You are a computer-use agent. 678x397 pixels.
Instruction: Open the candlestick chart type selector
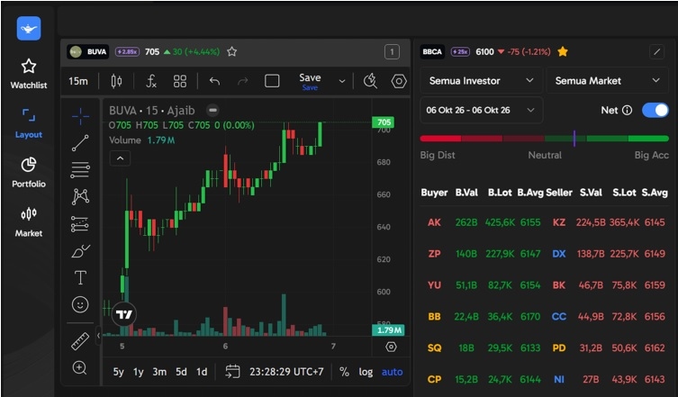click(x=116, y=81)
